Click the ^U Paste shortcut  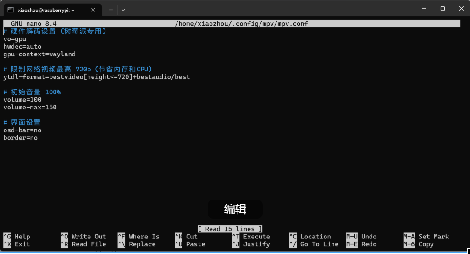pyautogui.click(x=190, y=244)
